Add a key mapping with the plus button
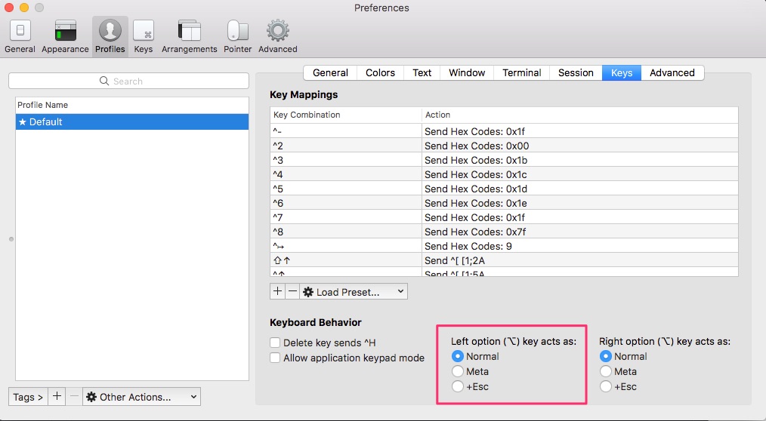 (x=277, y=292)
